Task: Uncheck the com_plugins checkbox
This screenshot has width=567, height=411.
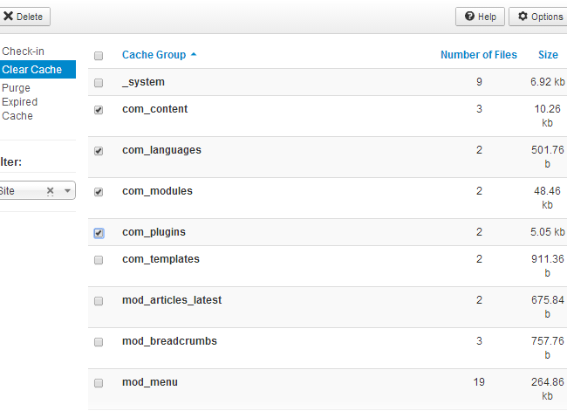Action: [99, 233]
